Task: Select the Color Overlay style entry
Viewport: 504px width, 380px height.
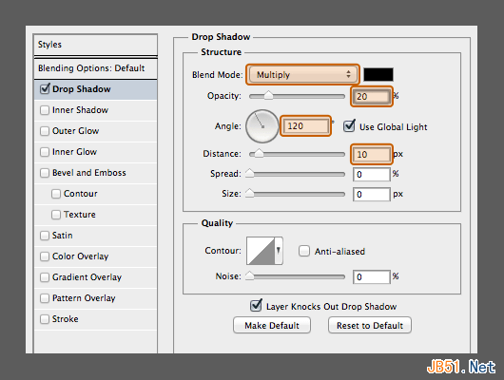Action: tap(95, 256)
